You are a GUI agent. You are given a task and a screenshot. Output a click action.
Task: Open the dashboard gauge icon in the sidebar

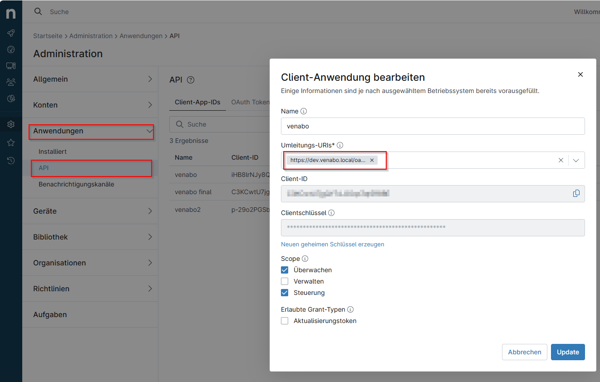click(11, 49)
